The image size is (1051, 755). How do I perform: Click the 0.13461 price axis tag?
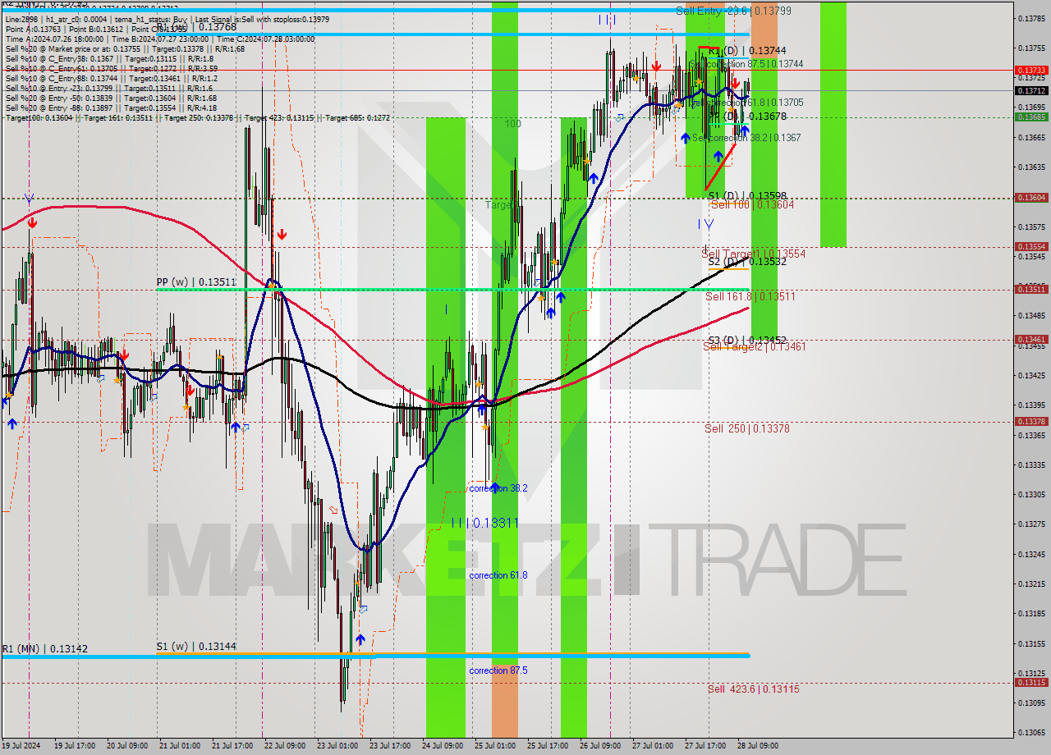point(1031,339)
